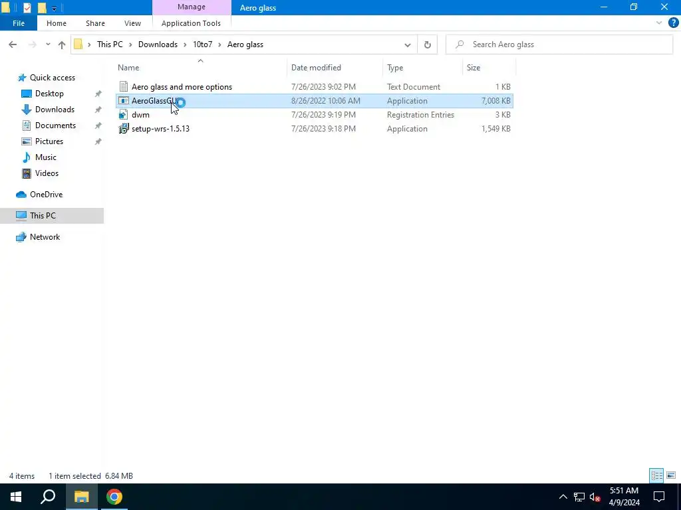Viewport: 681px width, 510px height.
Task: Open Documents in the navigation pane
Action: [x=55, y=126]
